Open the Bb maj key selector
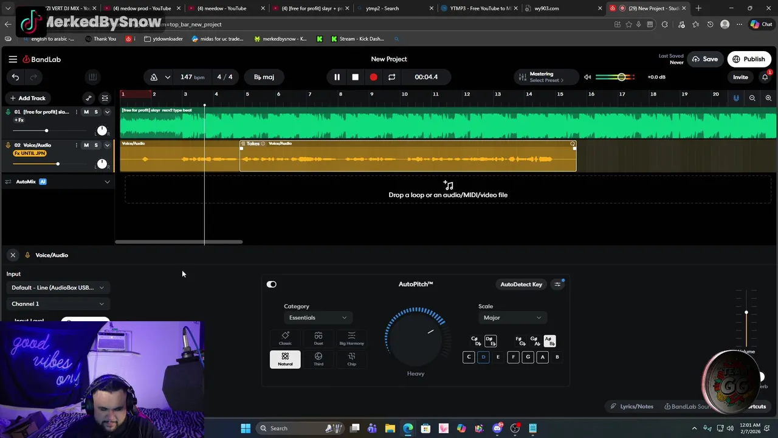 (264, 77)
